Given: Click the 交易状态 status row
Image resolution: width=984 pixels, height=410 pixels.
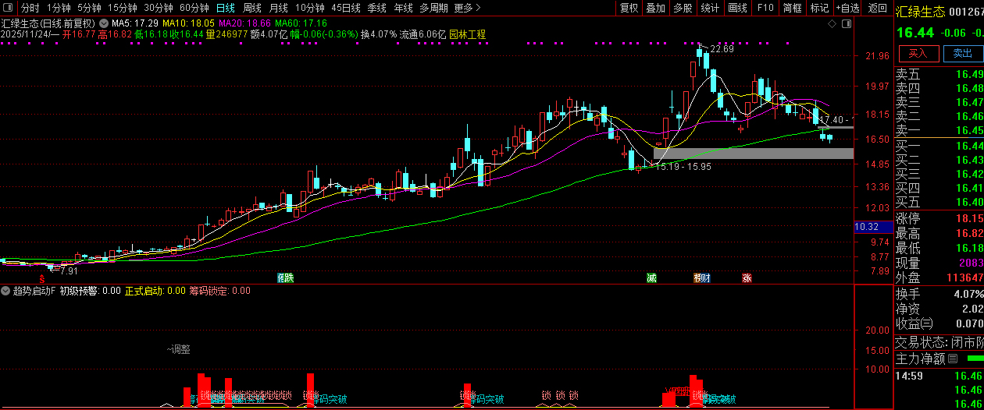Looking at the screenshot, I should [x=939, y=342].
